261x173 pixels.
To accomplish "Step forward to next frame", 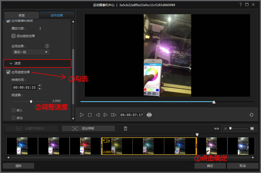I will click(105, 115).
